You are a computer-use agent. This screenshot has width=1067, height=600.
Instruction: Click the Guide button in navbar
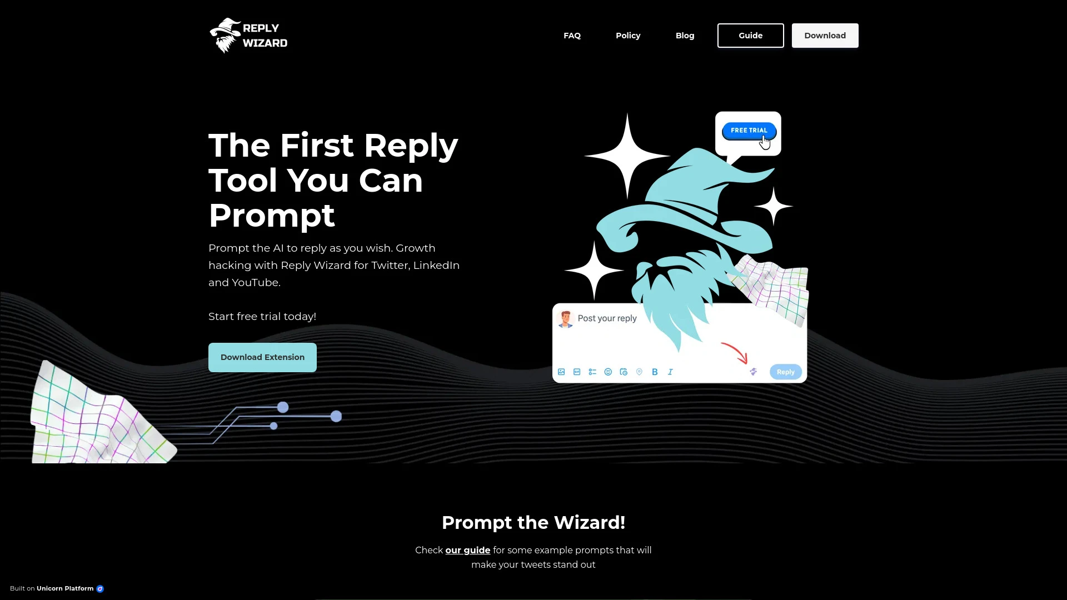[750, 35]
